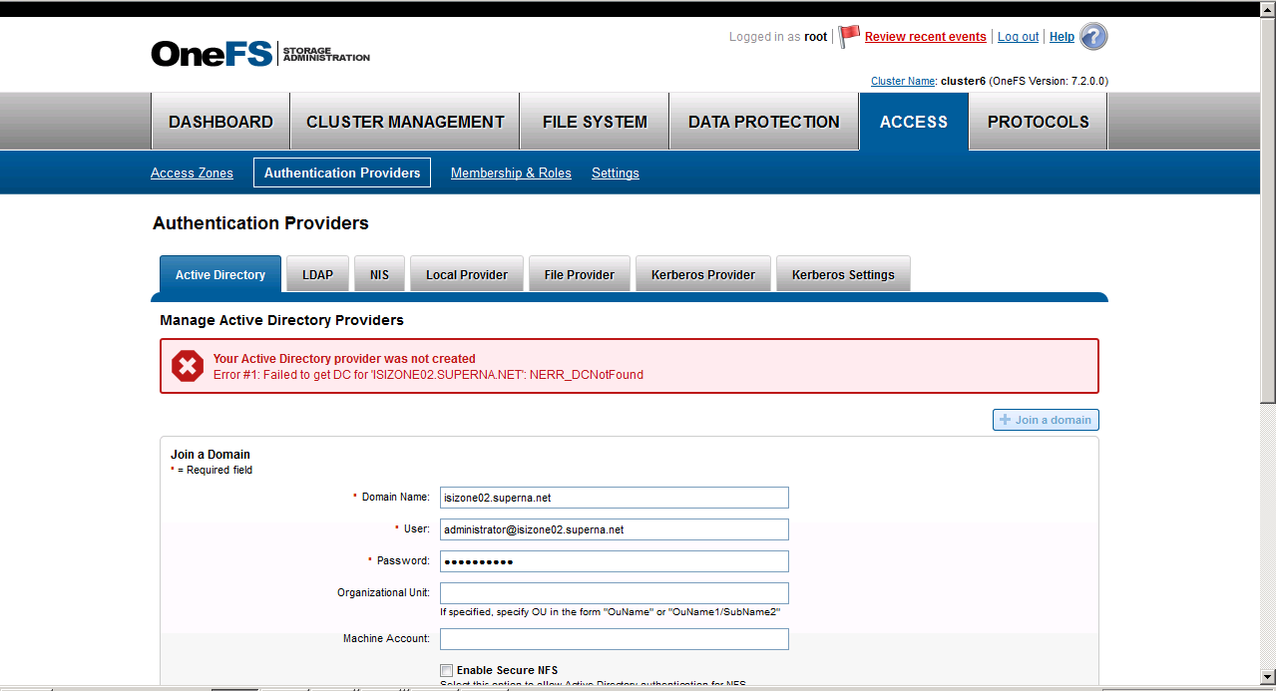The image size is (1276, 691).
Task: Open the Help text link
Action: (x=1062, y=37)
